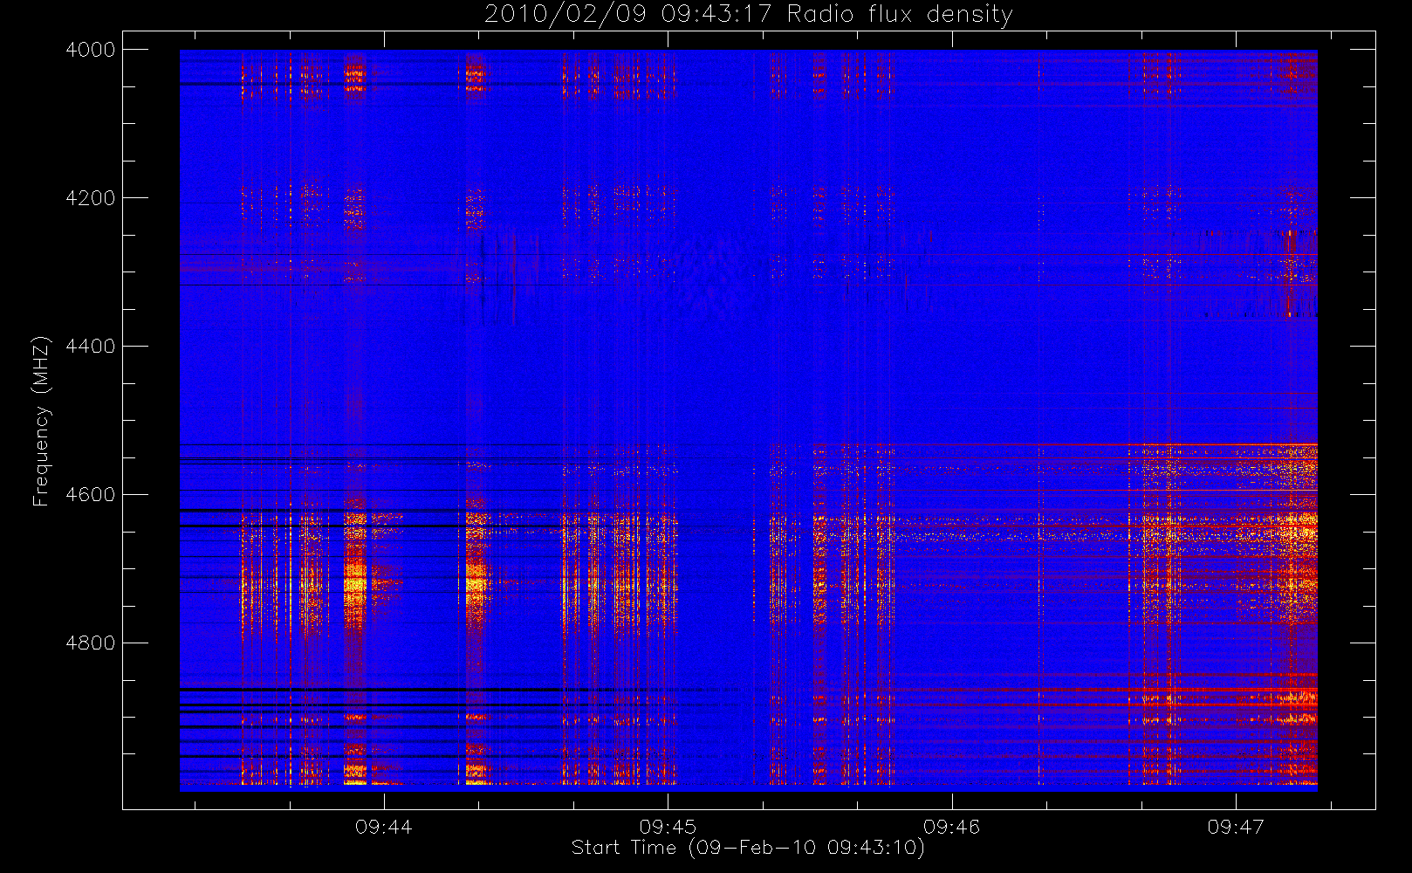Click the 09:45 time tick label

(668, 827)
